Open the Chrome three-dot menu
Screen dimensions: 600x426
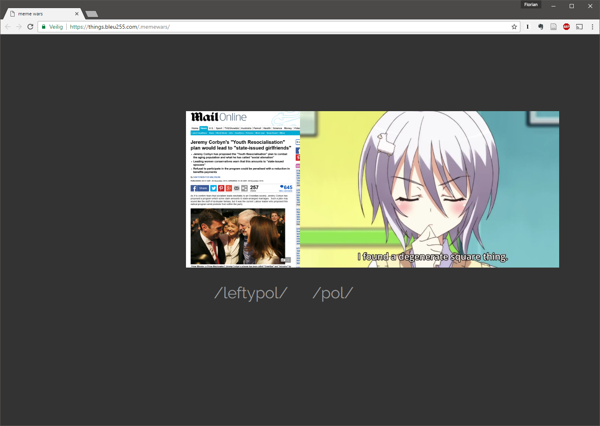pos(592,27)
